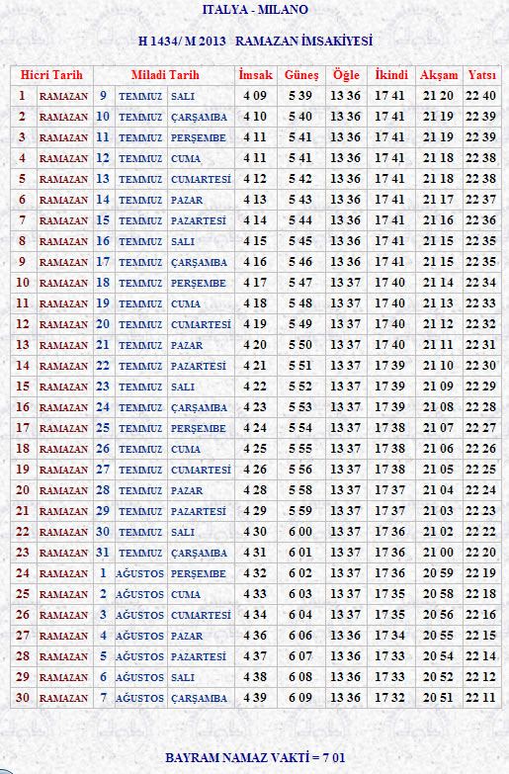509x774 pixels.
Task: Click the Akşam column header
Action: coord(439,75)
